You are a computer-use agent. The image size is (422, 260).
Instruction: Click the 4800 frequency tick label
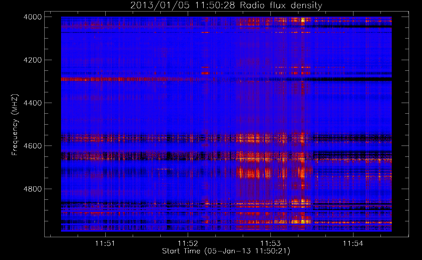coord(33,189)
